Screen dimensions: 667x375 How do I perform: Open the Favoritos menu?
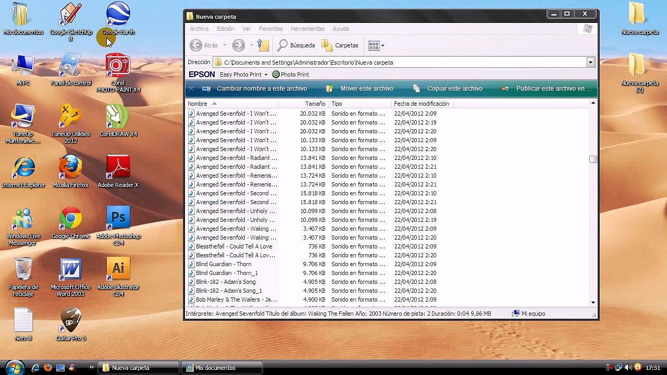pos(271,29)
